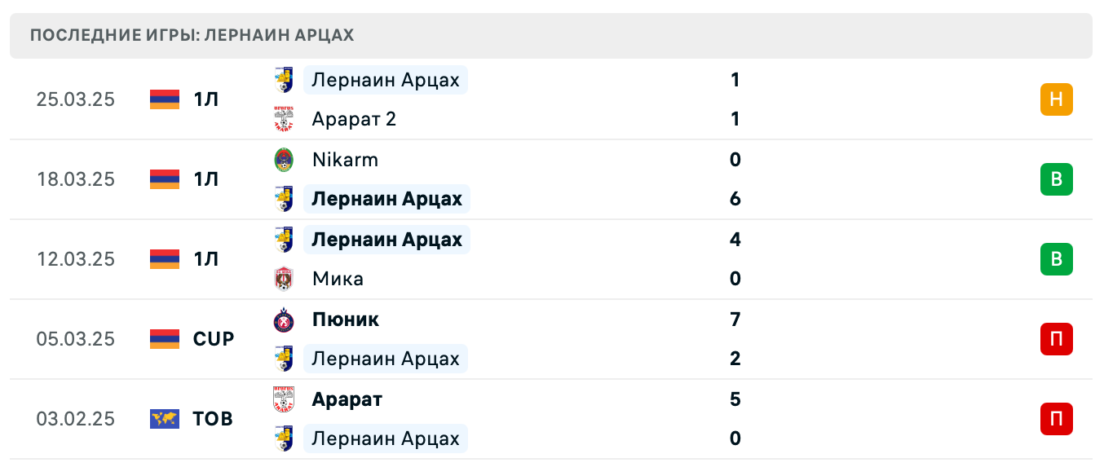
Task: Click the 12.03.25 match date
Action: click(x=76, y=259)
